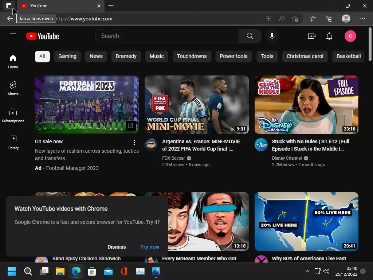
Task: Open Subscriptions in the sidebar
Action: point(13,116)
